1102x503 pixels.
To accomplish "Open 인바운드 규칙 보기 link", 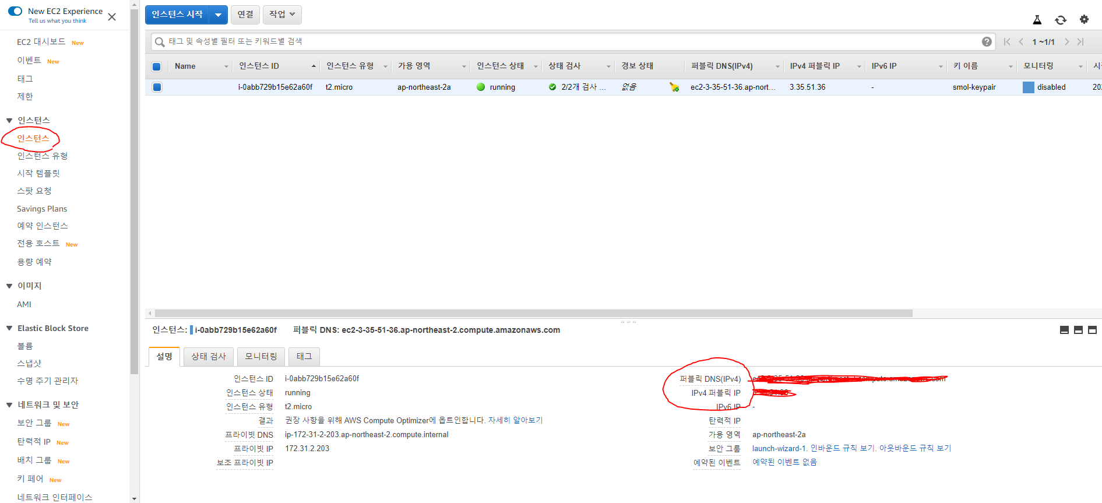I will pyautogui.click(x=842, y=448).
